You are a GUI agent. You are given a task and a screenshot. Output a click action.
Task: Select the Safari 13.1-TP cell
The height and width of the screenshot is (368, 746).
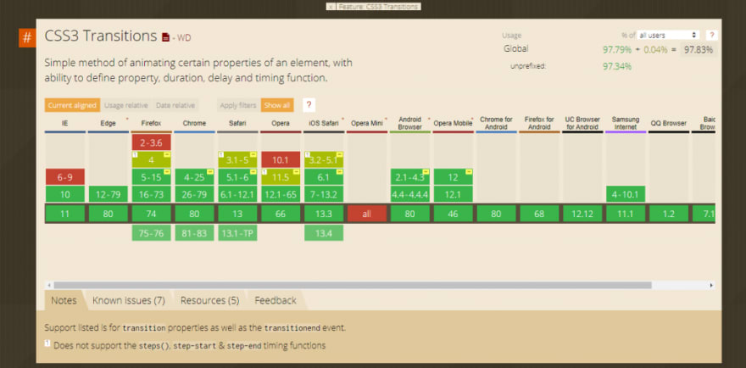pyautogui.click(x=237, y=233)
